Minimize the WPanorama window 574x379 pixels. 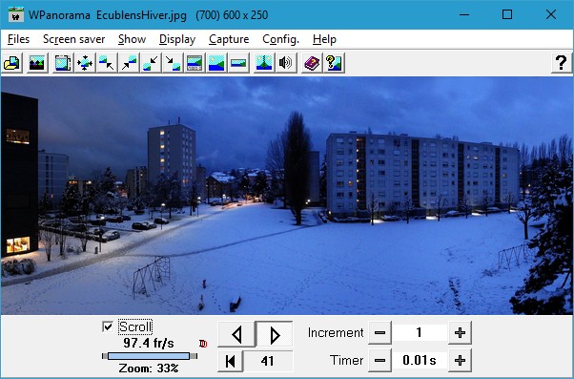(464, 14)
